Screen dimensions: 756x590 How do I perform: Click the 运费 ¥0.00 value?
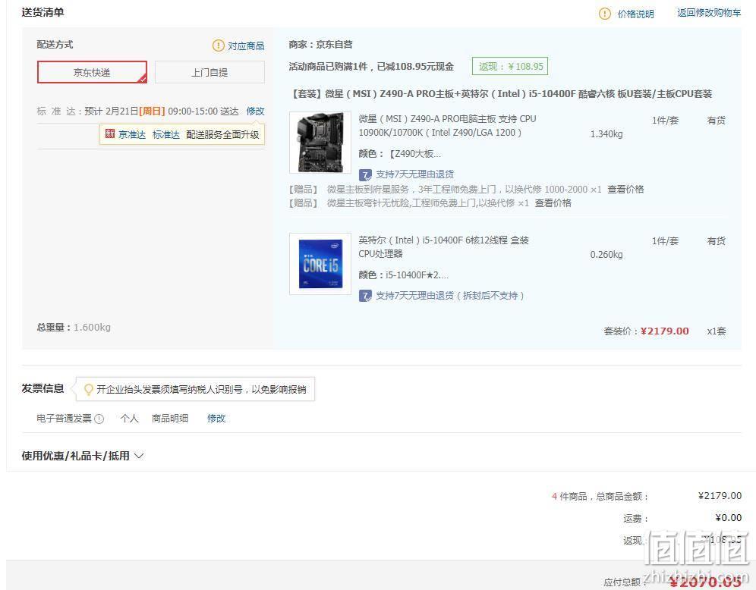(729, 518)
